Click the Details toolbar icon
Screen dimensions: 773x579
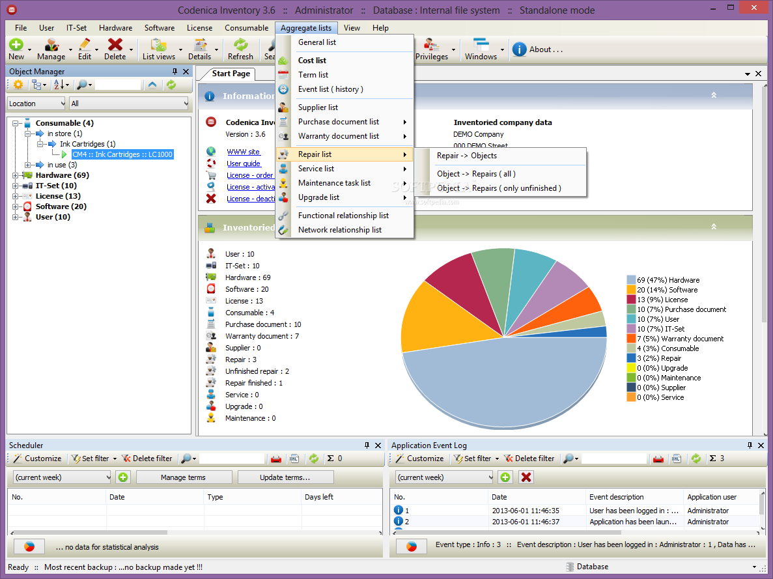[x=200, y=46]
